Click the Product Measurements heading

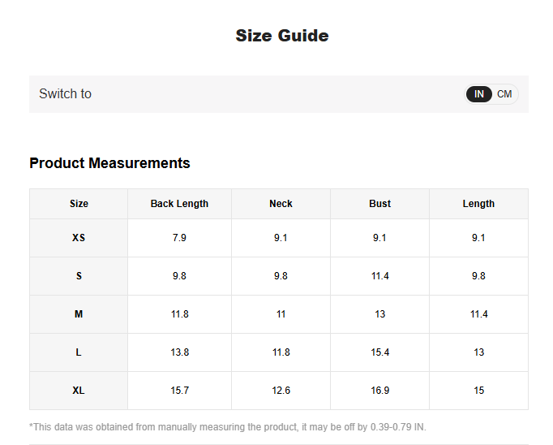(x=109, y=163)
